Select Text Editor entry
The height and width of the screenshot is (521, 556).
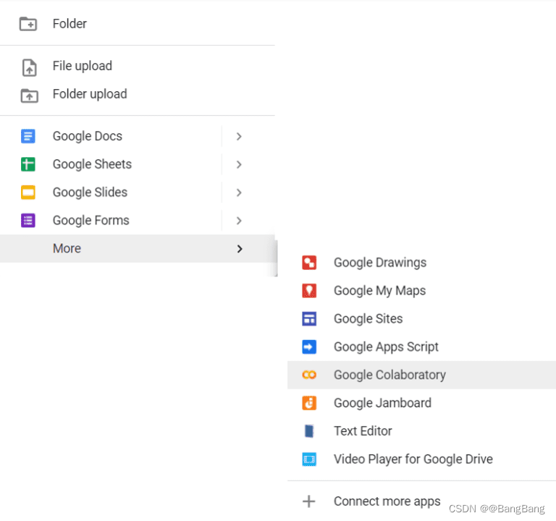pos(421,431)
